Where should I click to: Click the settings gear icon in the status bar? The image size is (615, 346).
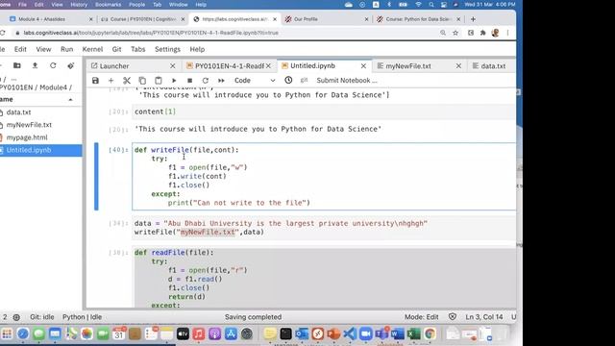16,317
